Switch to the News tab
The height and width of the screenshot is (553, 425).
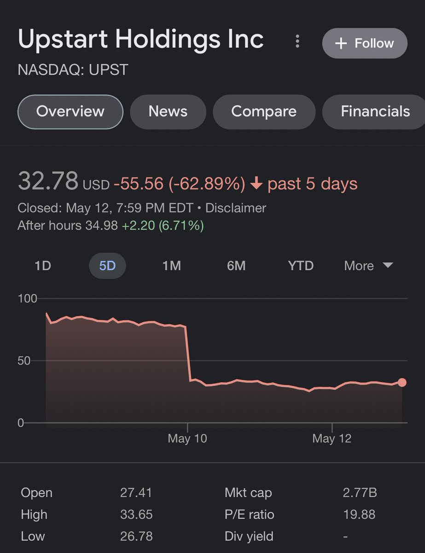point(168,112)
